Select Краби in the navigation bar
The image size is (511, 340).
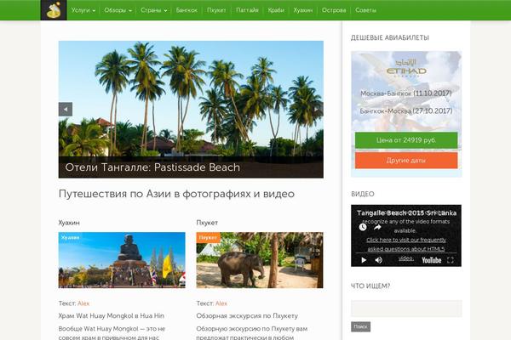[x=276, y=10]
